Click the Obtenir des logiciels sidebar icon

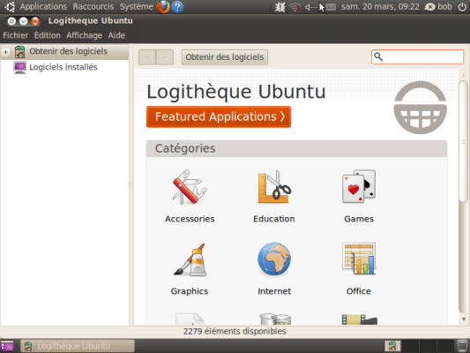pyautogui.click(x=19, y=51)
